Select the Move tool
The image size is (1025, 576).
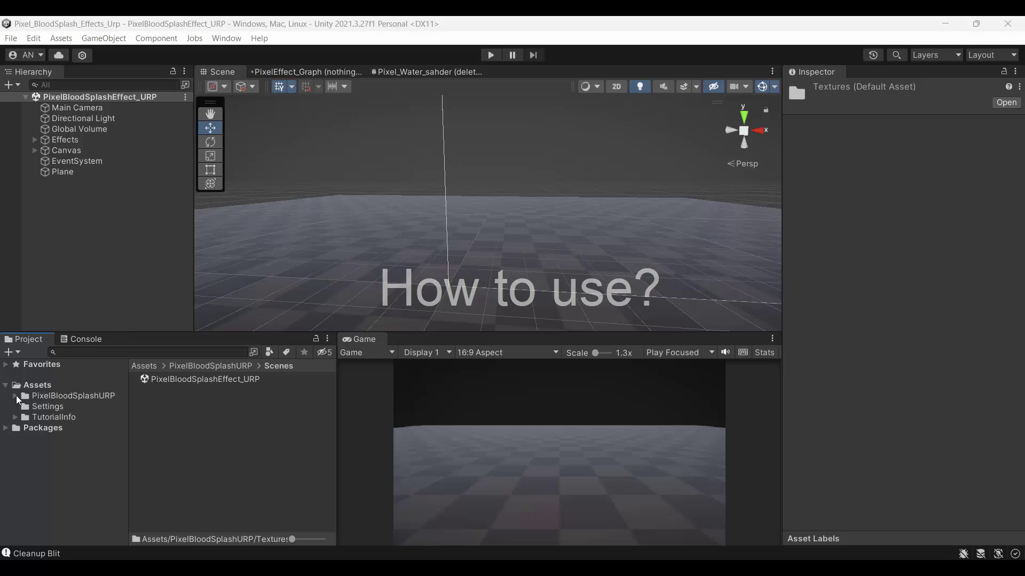point(210,128)
